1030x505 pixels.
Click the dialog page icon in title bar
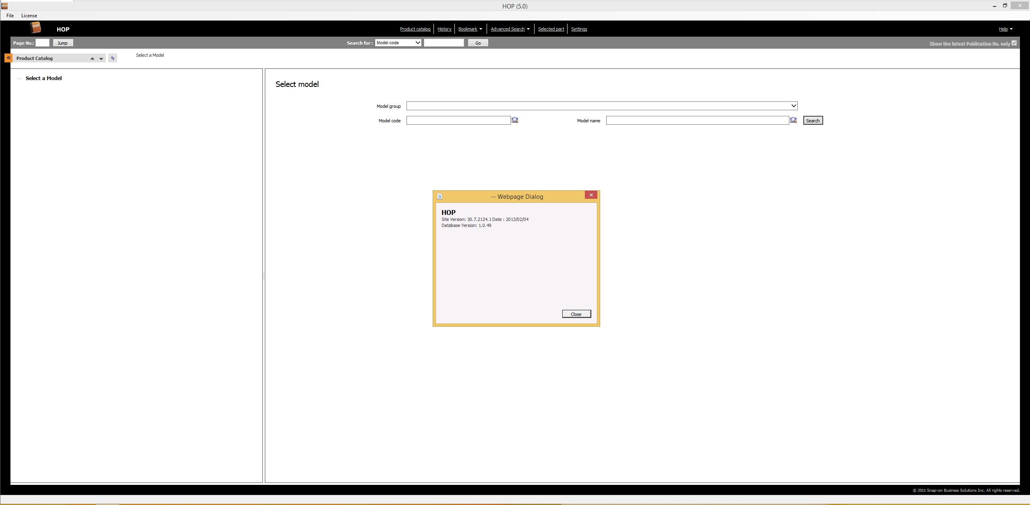tap(440, 196)
